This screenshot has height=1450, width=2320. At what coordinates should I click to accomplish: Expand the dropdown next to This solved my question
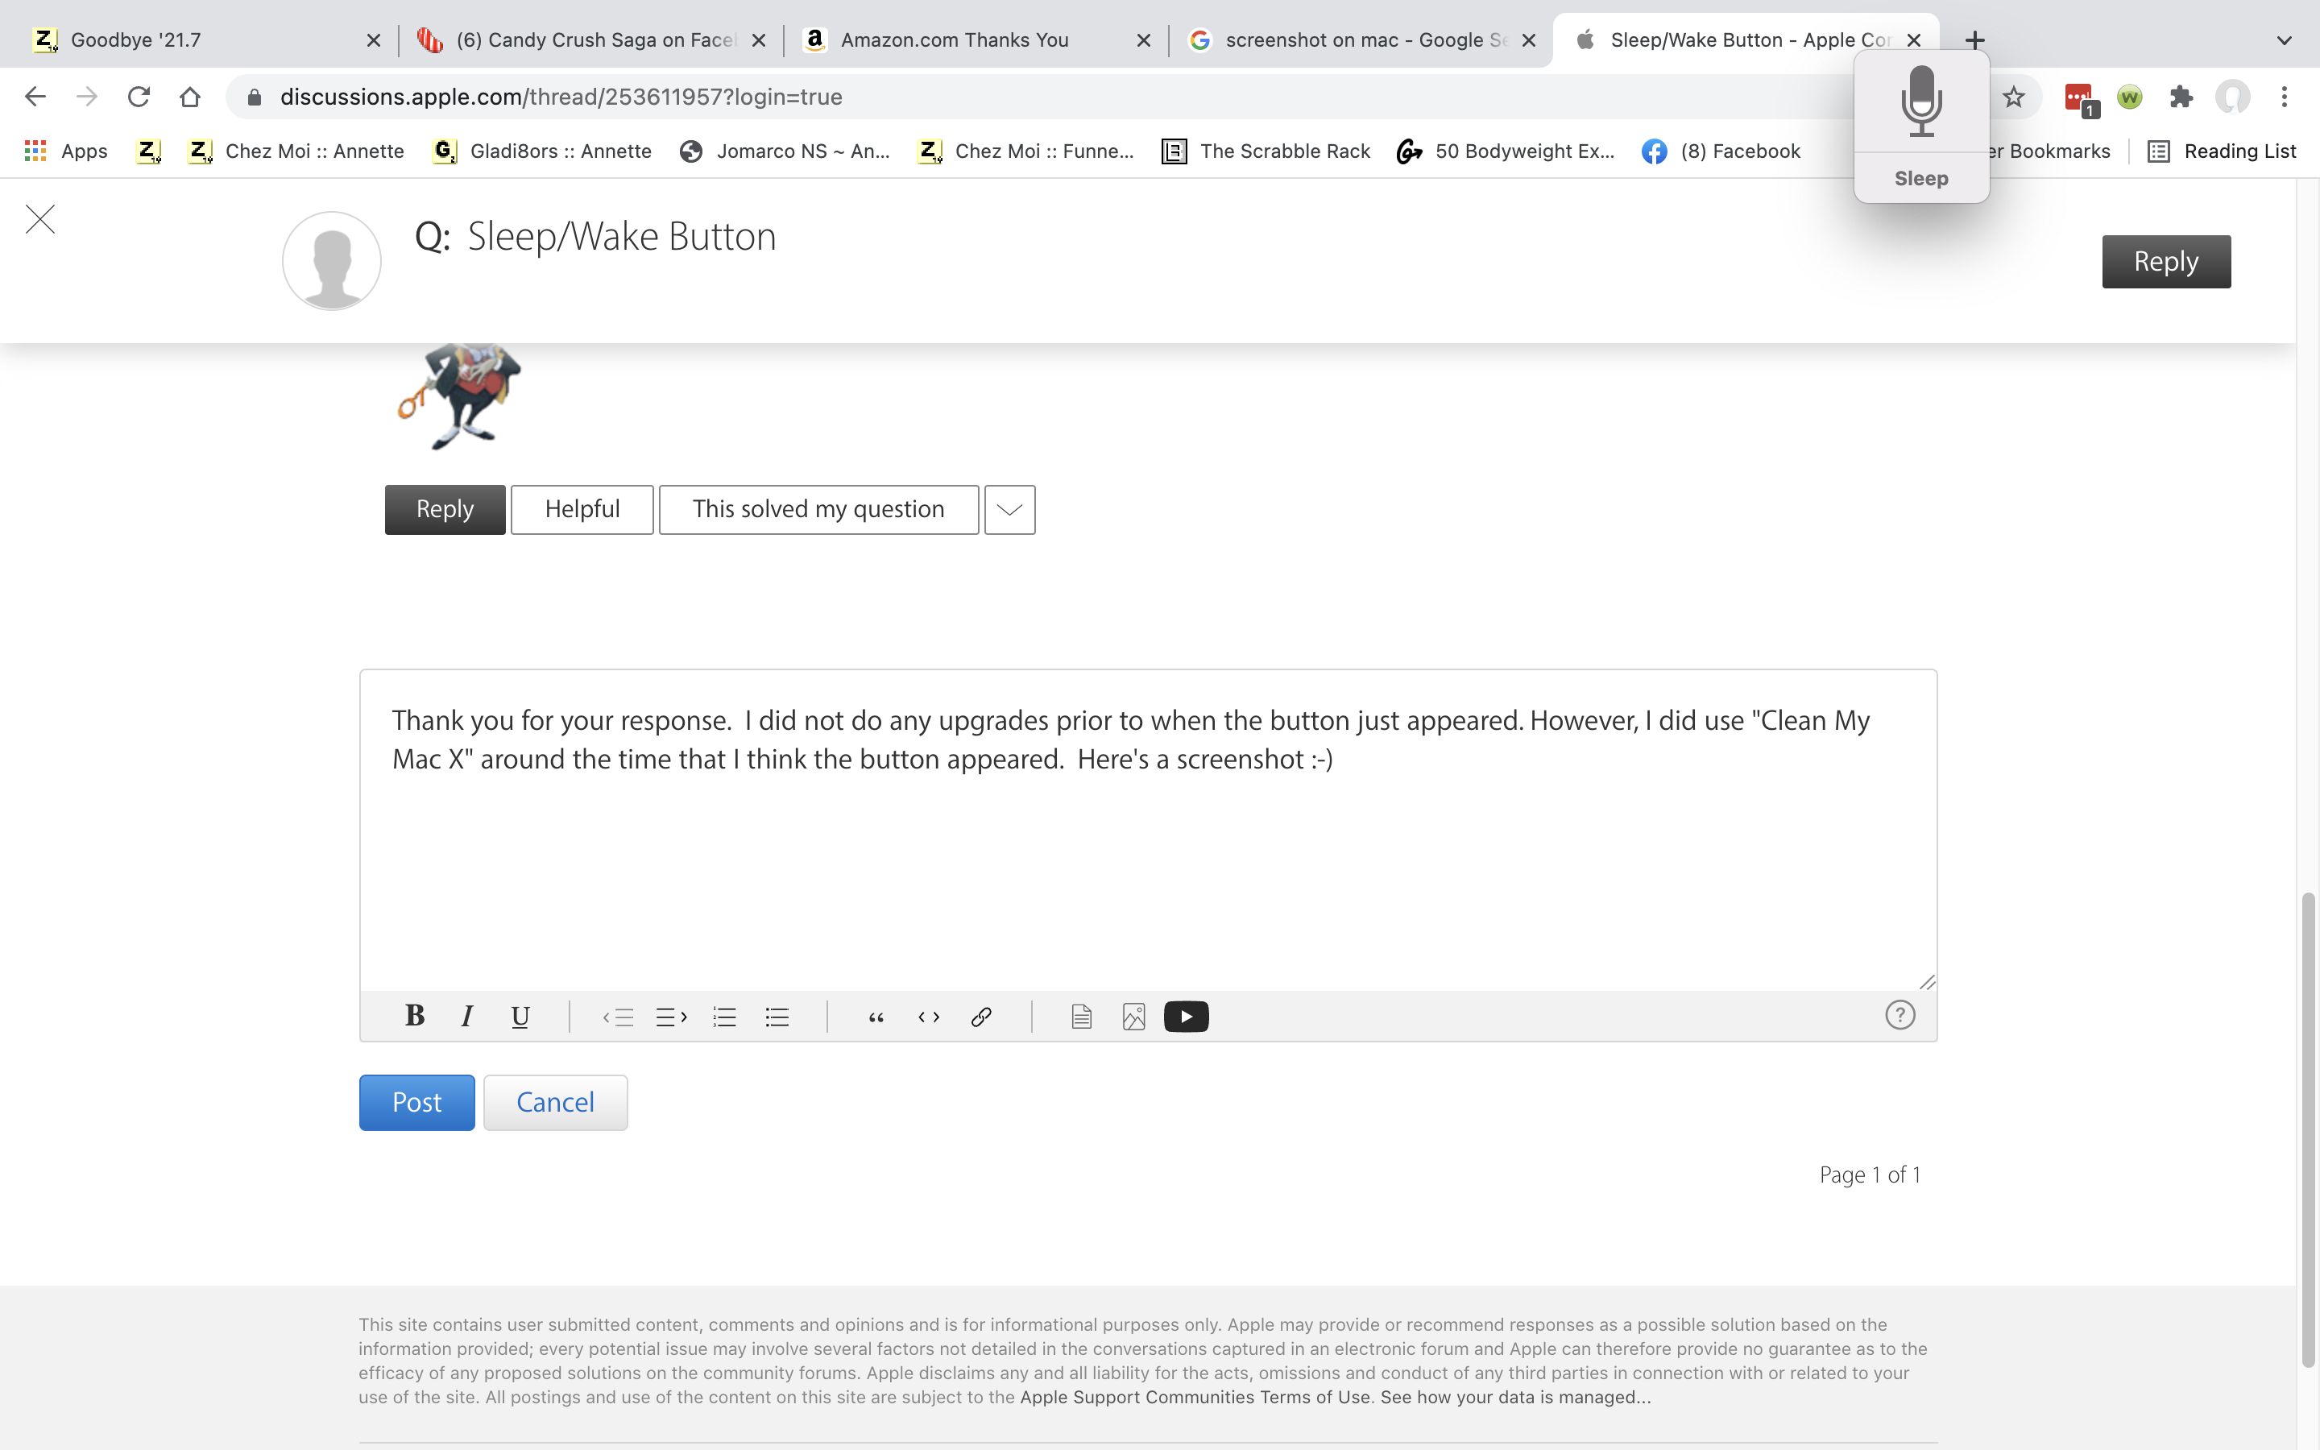(1009, 509)
